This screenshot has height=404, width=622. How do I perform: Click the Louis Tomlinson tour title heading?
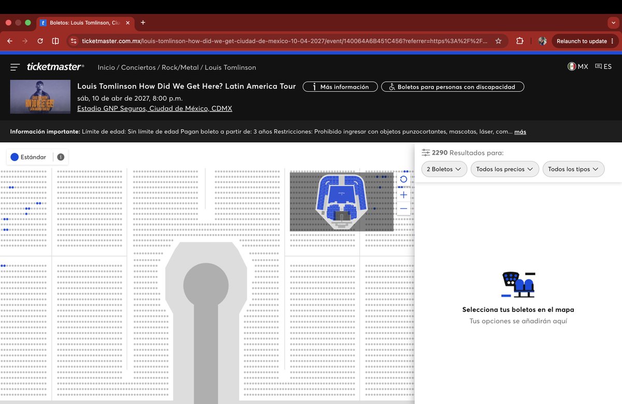187,86
